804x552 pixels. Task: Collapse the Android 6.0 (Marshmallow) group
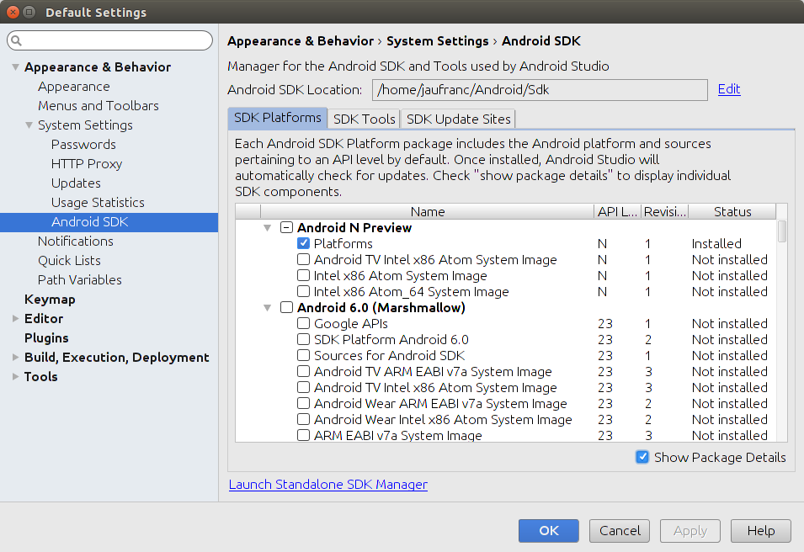(268, 307)
